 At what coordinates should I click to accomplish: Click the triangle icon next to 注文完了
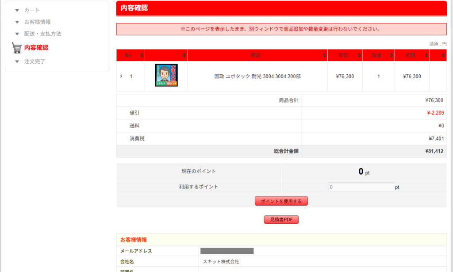[17, 61]
